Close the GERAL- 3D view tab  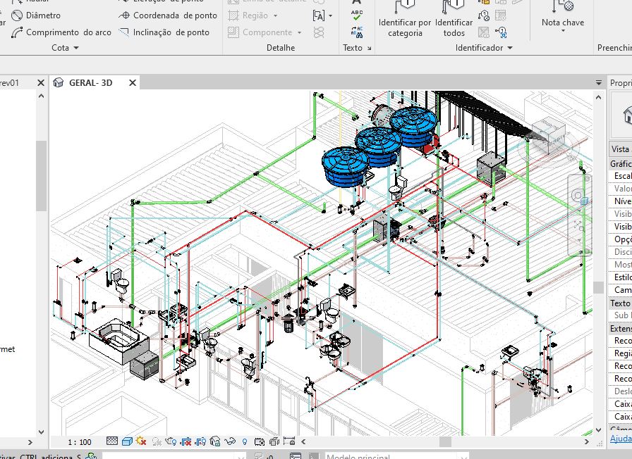click(x=132, y=82)
